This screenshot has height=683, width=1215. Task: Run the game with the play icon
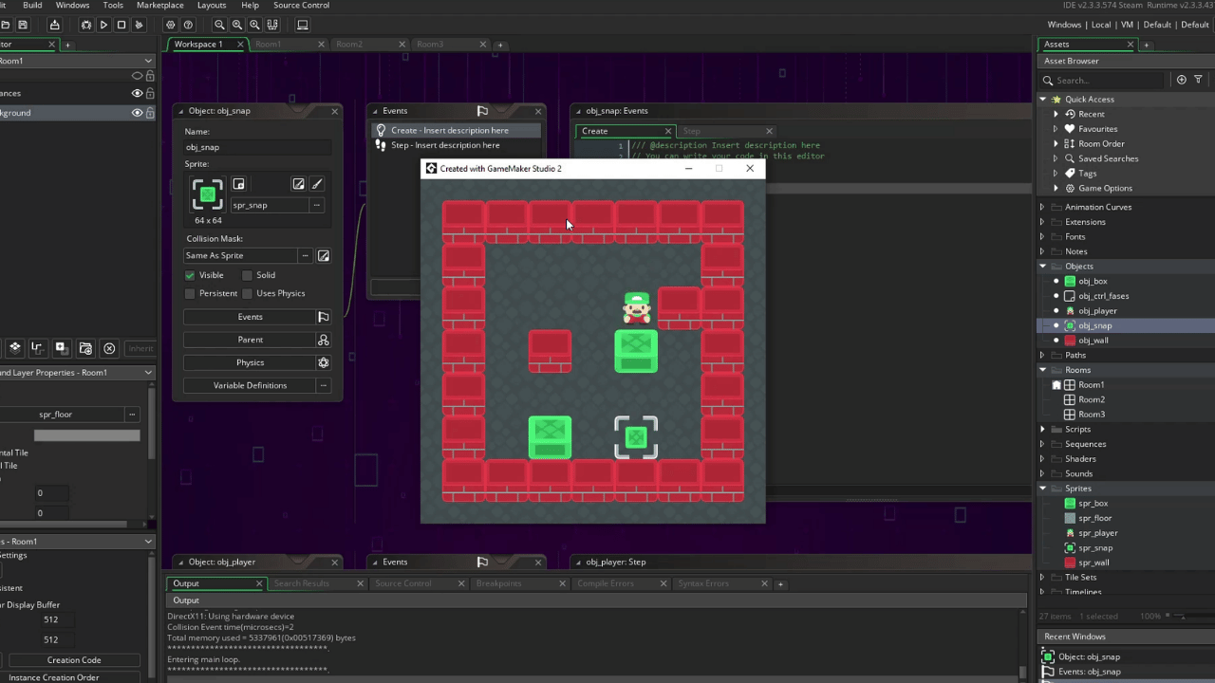(x=103, y=25)
